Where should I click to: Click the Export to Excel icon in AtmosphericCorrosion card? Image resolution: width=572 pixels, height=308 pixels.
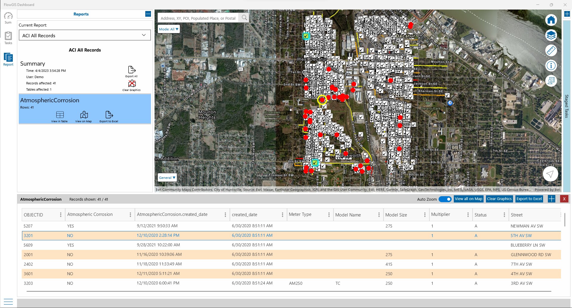click(109, 117)
